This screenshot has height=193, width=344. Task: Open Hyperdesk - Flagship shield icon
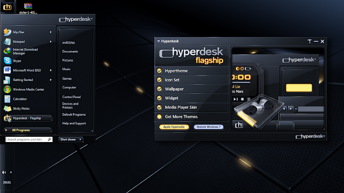click(7, 118)
